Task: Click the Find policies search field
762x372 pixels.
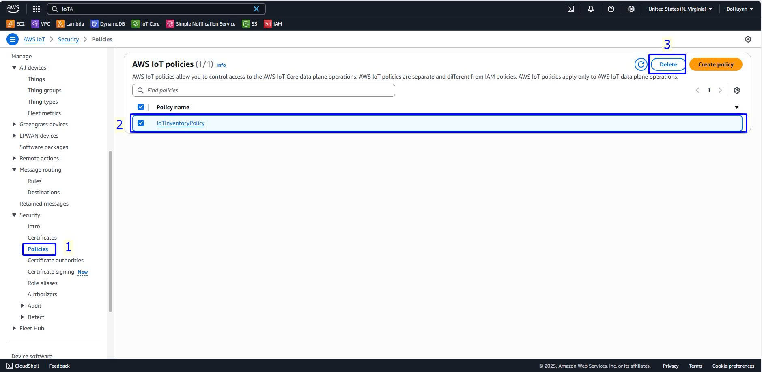Action: click(268, 90)
